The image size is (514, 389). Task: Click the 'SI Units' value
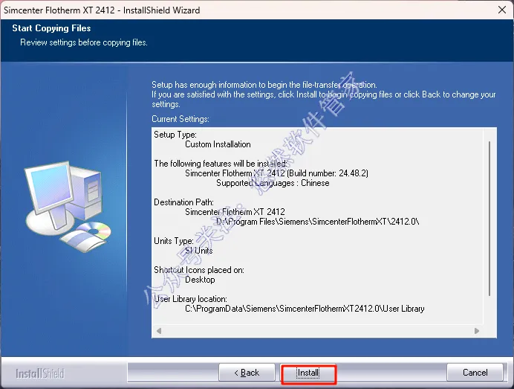198,251
